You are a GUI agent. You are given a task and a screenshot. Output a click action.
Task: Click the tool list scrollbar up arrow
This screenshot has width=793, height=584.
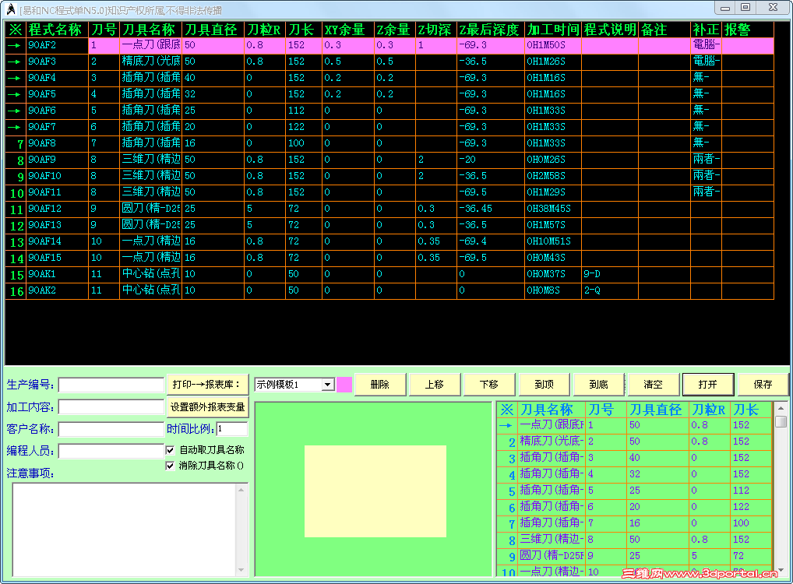[x=781, y=409]
